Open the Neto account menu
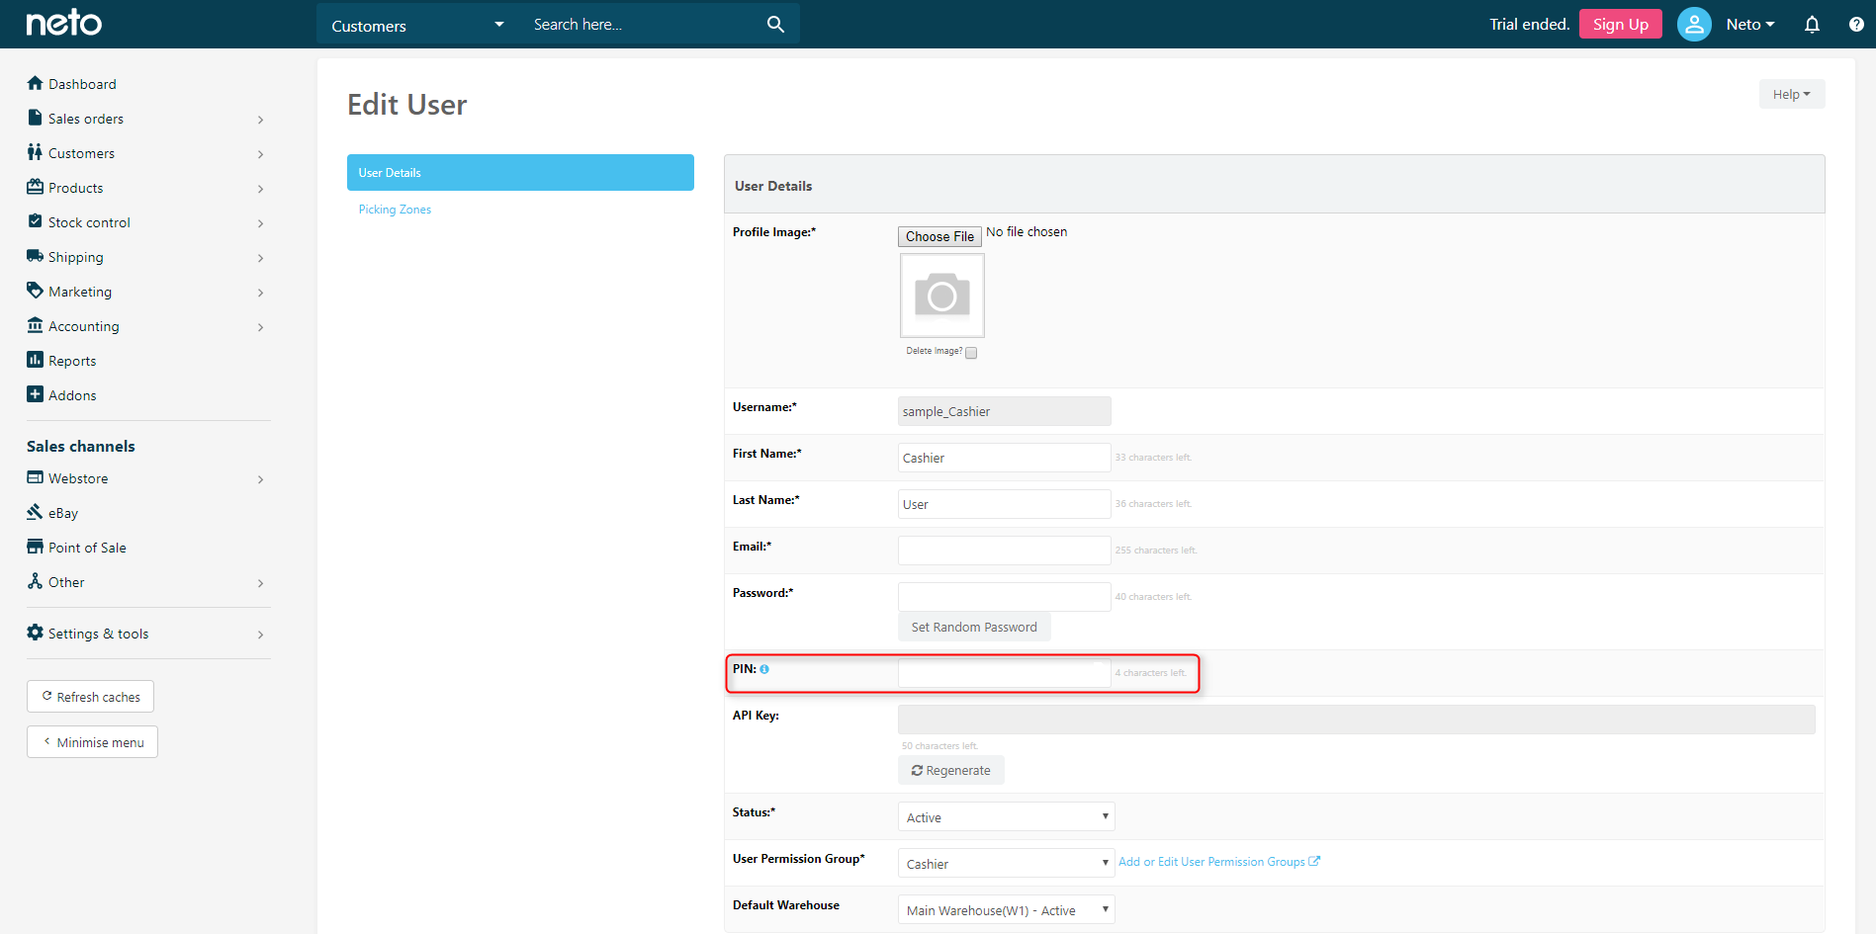1876x934 pixels. click(x=1750, y=24)
